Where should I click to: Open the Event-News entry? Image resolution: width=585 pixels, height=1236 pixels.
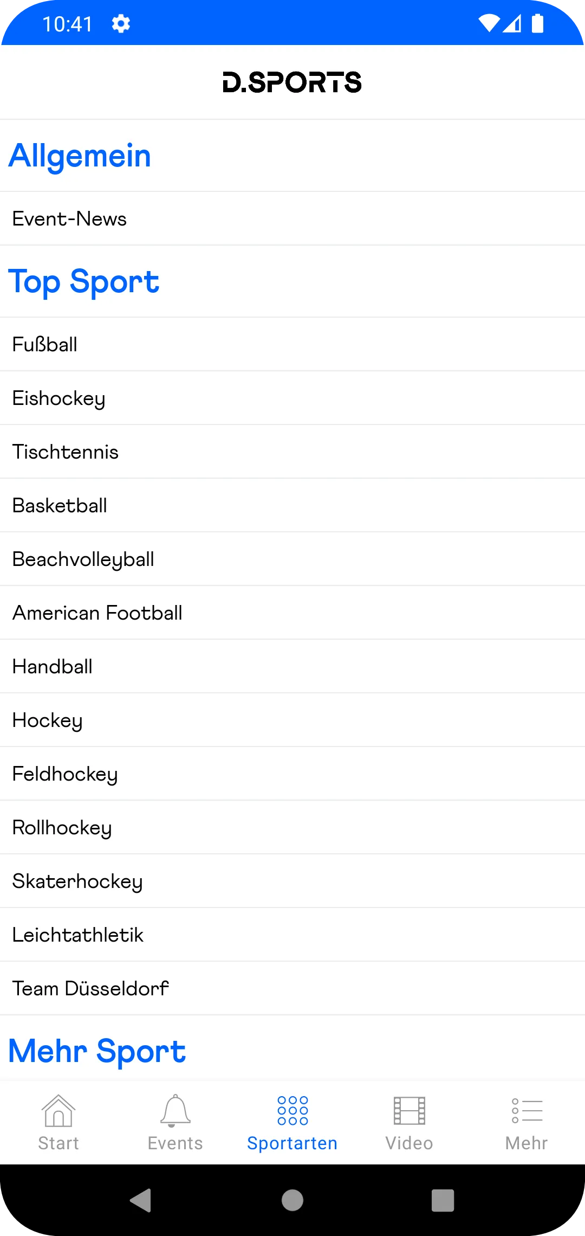coord(69,218)
